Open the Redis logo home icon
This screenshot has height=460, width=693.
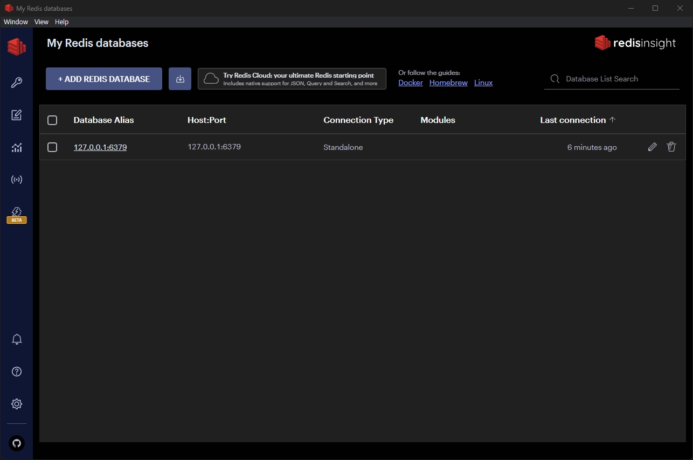pyautogui.click(x=17, y=47)
